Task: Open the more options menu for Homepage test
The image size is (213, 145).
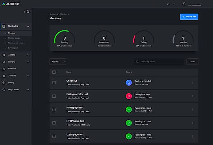Action: tap(193, 110)
